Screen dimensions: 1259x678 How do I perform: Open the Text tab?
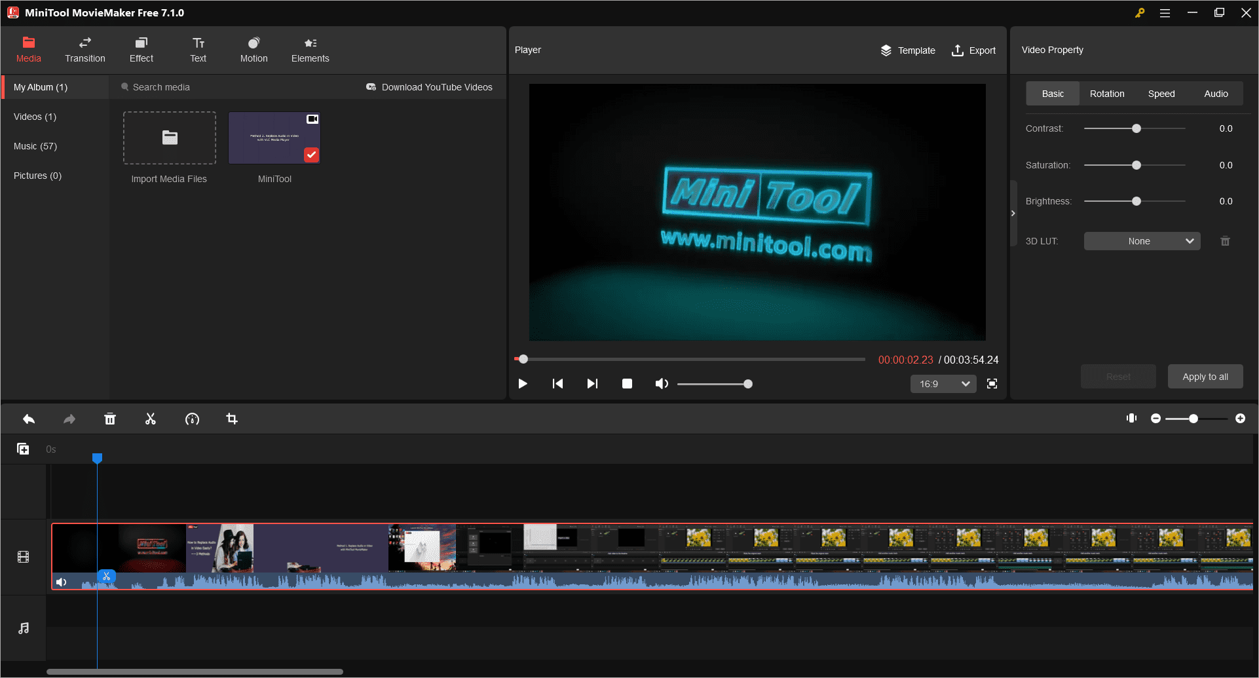[x=198, y=50]
